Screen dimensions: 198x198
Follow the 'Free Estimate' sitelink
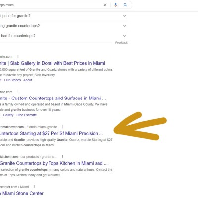click(27, 115)
